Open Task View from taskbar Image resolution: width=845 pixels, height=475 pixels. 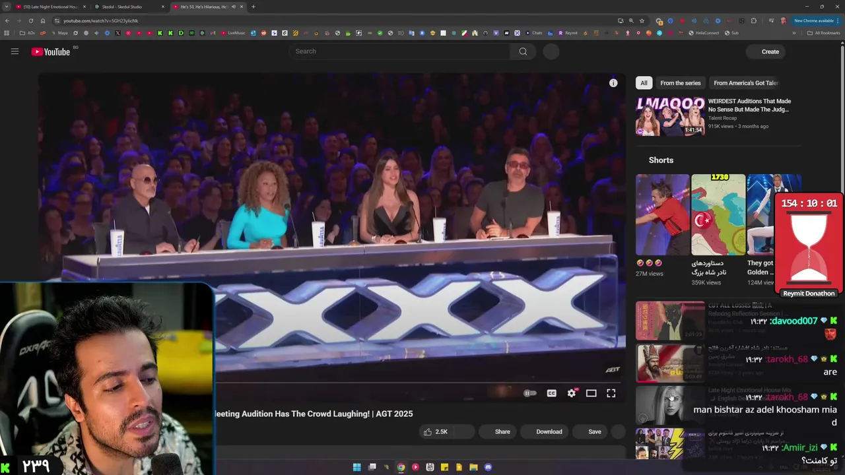click(x=372, y=467)
